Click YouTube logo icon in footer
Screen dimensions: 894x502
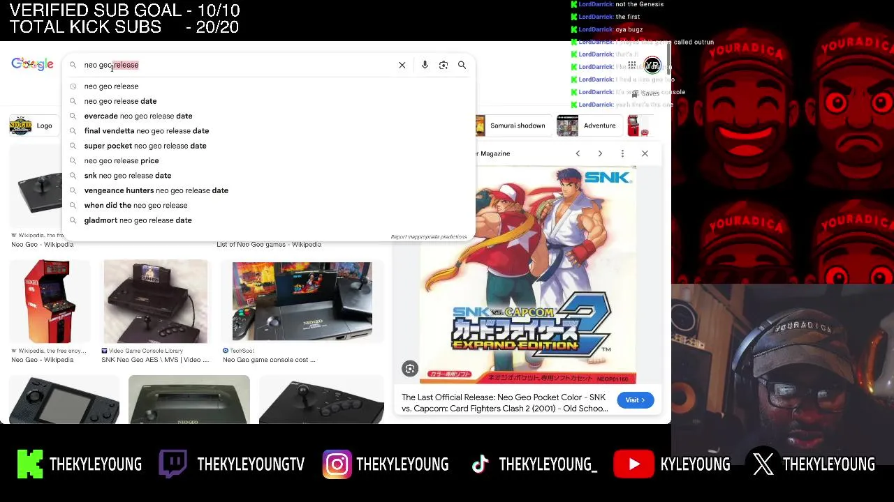click(633, 464)
